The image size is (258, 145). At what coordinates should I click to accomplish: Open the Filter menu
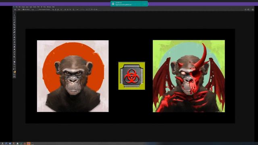[38, 7]
